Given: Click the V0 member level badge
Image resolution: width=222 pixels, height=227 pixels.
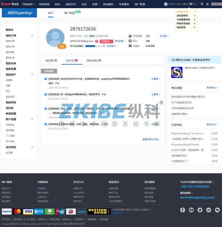Looking at the screenshot, I should click(x=62, y=47).
